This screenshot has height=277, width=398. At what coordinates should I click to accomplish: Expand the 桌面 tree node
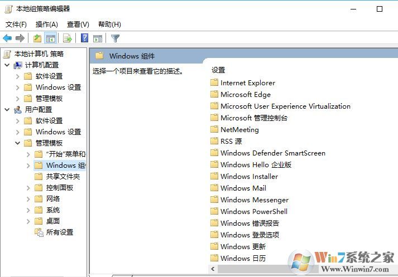28,221
